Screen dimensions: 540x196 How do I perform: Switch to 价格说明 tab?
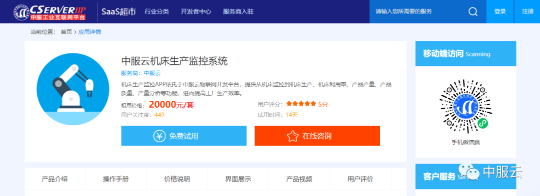pos(177,179)
